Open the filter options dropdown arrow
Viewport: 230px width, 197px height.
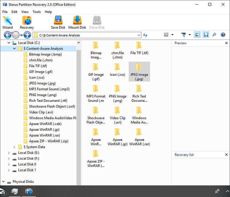tap(190, 35)
